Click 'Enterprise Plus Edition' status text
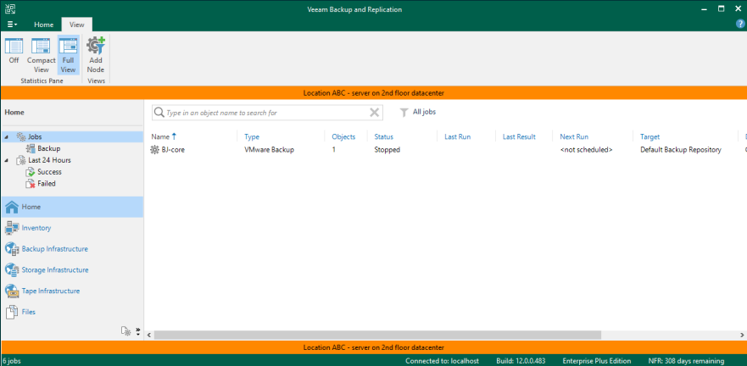747x366 pixels. (596, 361)
